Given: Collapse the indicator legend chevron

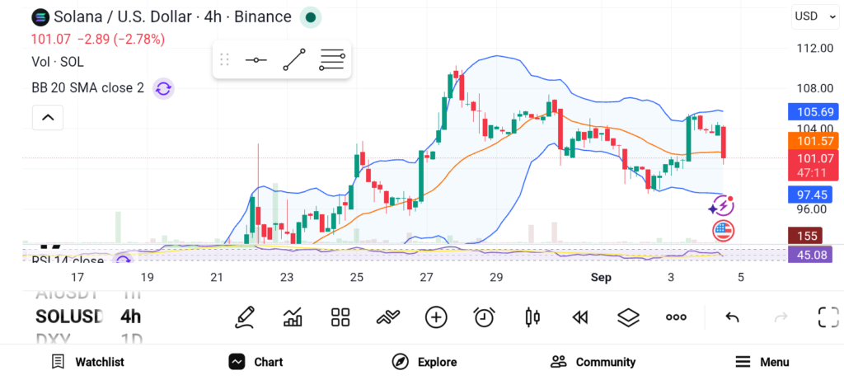Looking at the screenshot, I should coord(48,117).
